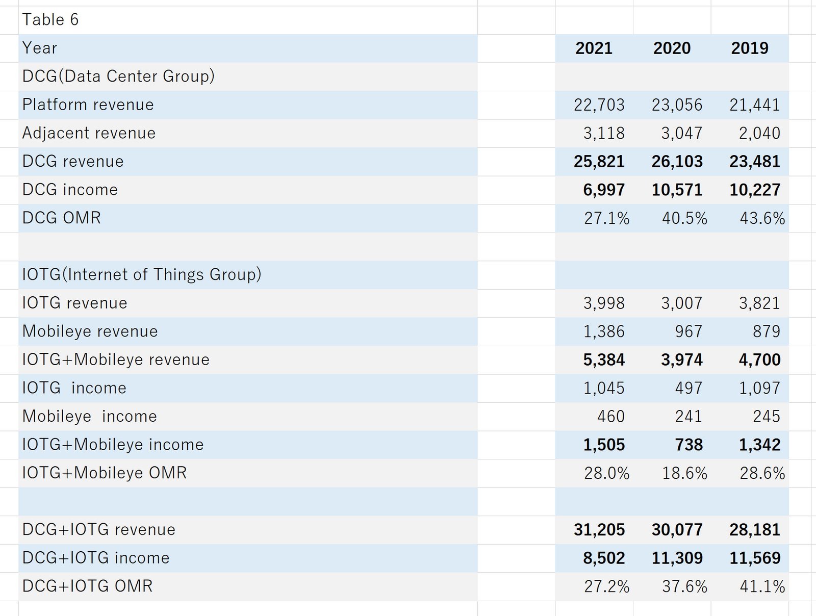Click the IOTG revenue 2021 value 3,998
This screenshot has height=616, width=816.
pyautogui.click(x=594, y=303)
